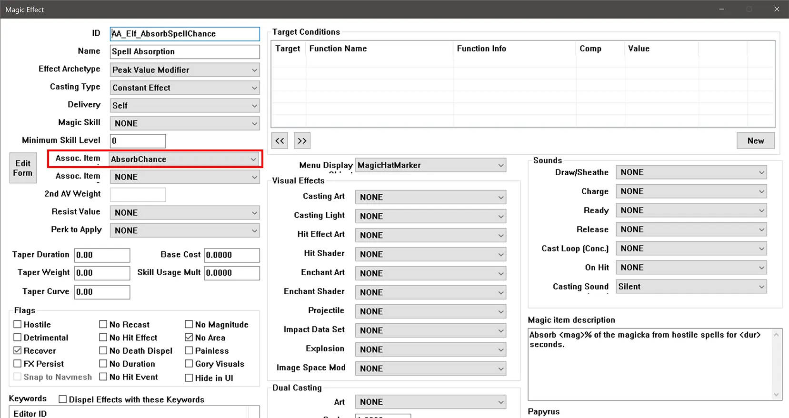Screen dimensions: 789x418
Task: Open the Hit Effect Art dropdown
Action: 431,235
